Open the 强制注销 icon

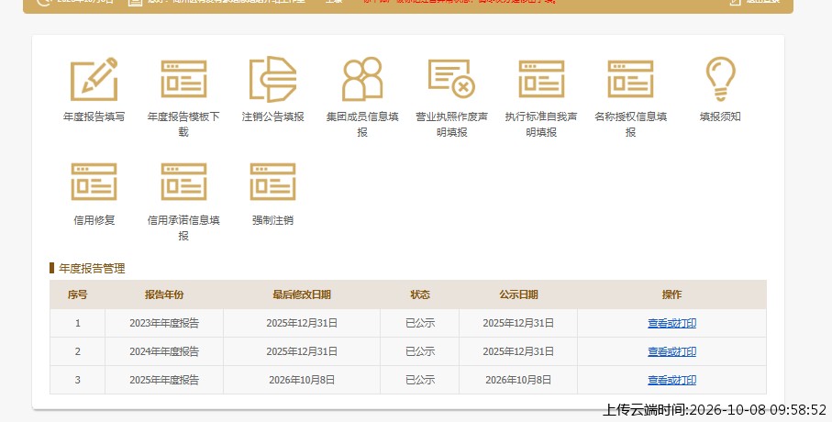click(x=272, y=182)
